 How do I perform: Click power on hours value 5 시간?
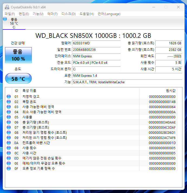pos(169,69)
